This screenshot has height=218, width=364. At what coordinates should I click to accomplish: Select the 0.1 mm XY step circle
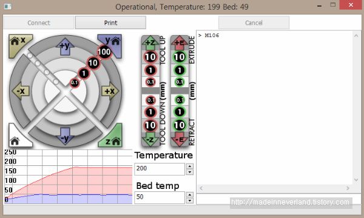(74, 83)
